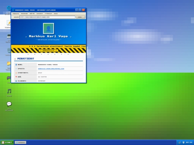Screen dimensions: 194x145
Task: Click the yellow Rakenteilla banner button
Action: [x=48, y=50]
